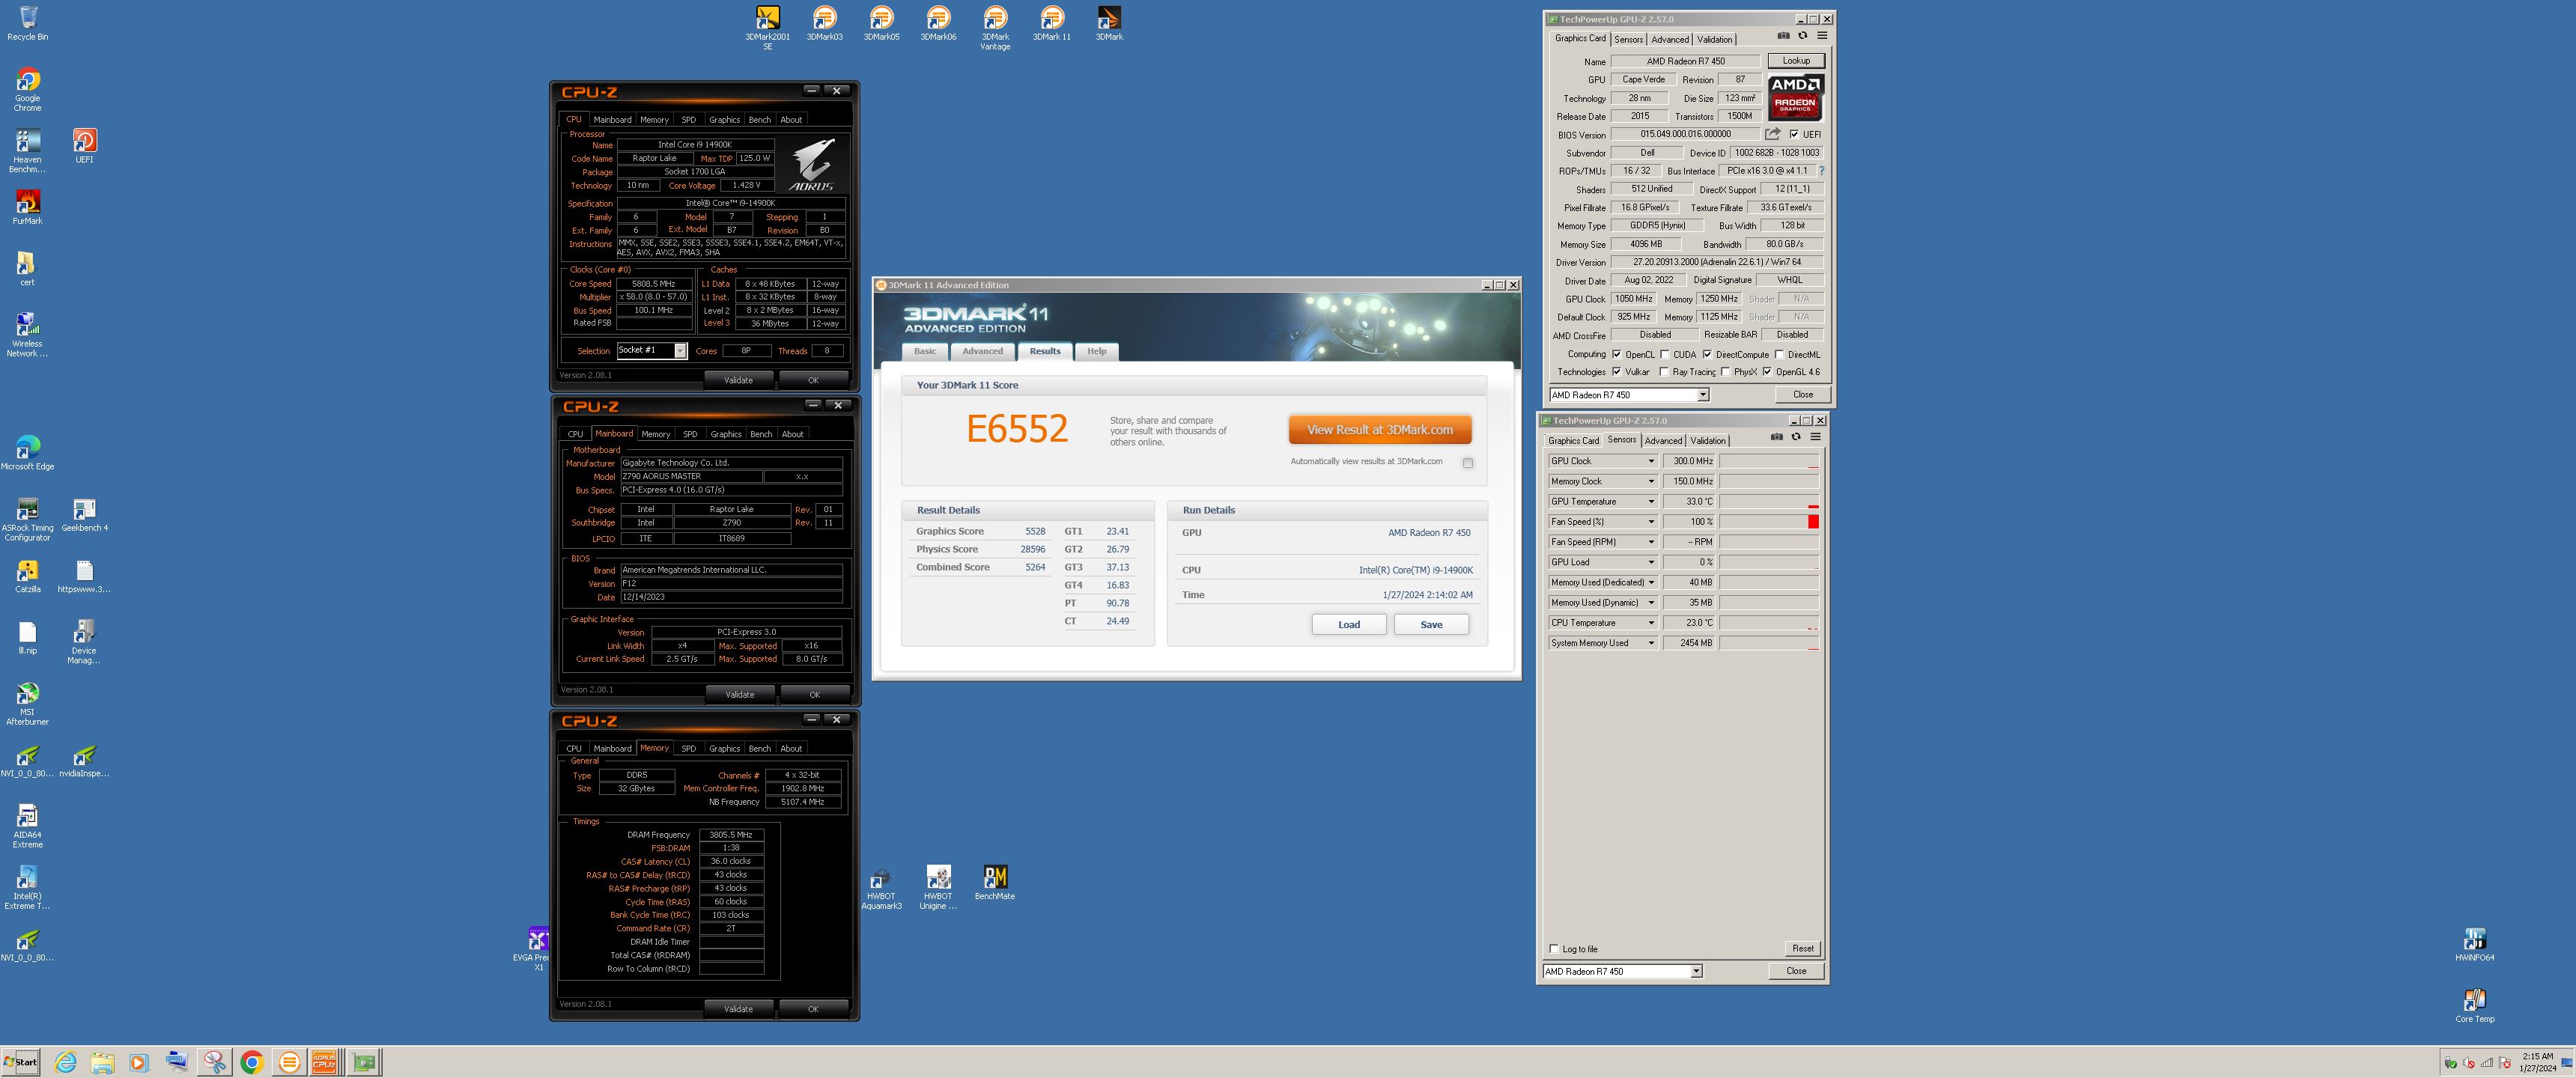Click the Snipping Tool icon in the taskbar
The image size is (2576, 1078).
[x=214, y=1062]
